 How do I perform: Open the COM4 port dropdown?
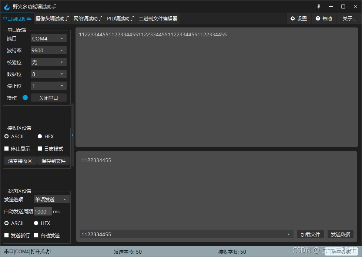point(48,39)
